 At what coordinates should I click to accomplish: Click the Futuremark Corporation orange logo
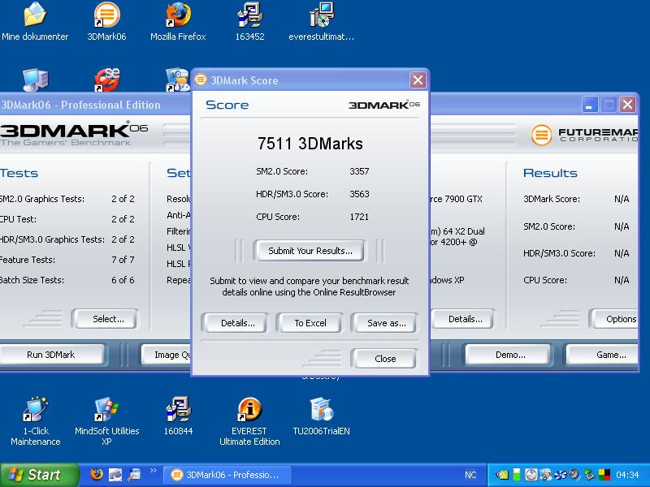click(541, 135)
